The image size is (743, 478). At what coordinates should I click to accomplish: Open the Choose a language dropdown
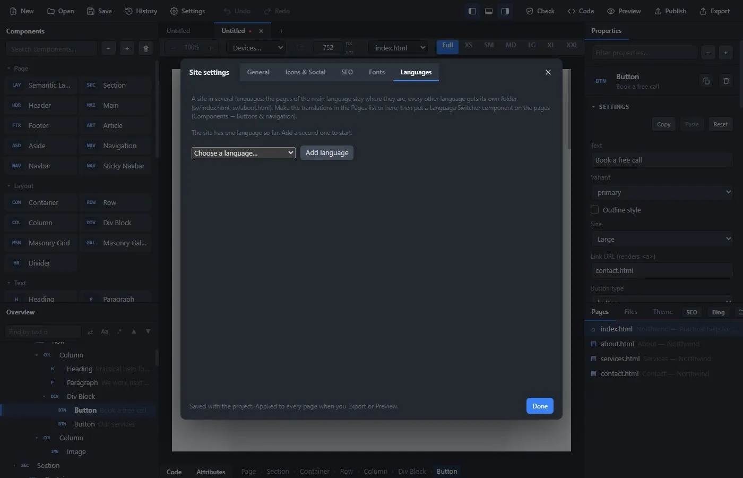pos(244,153)
